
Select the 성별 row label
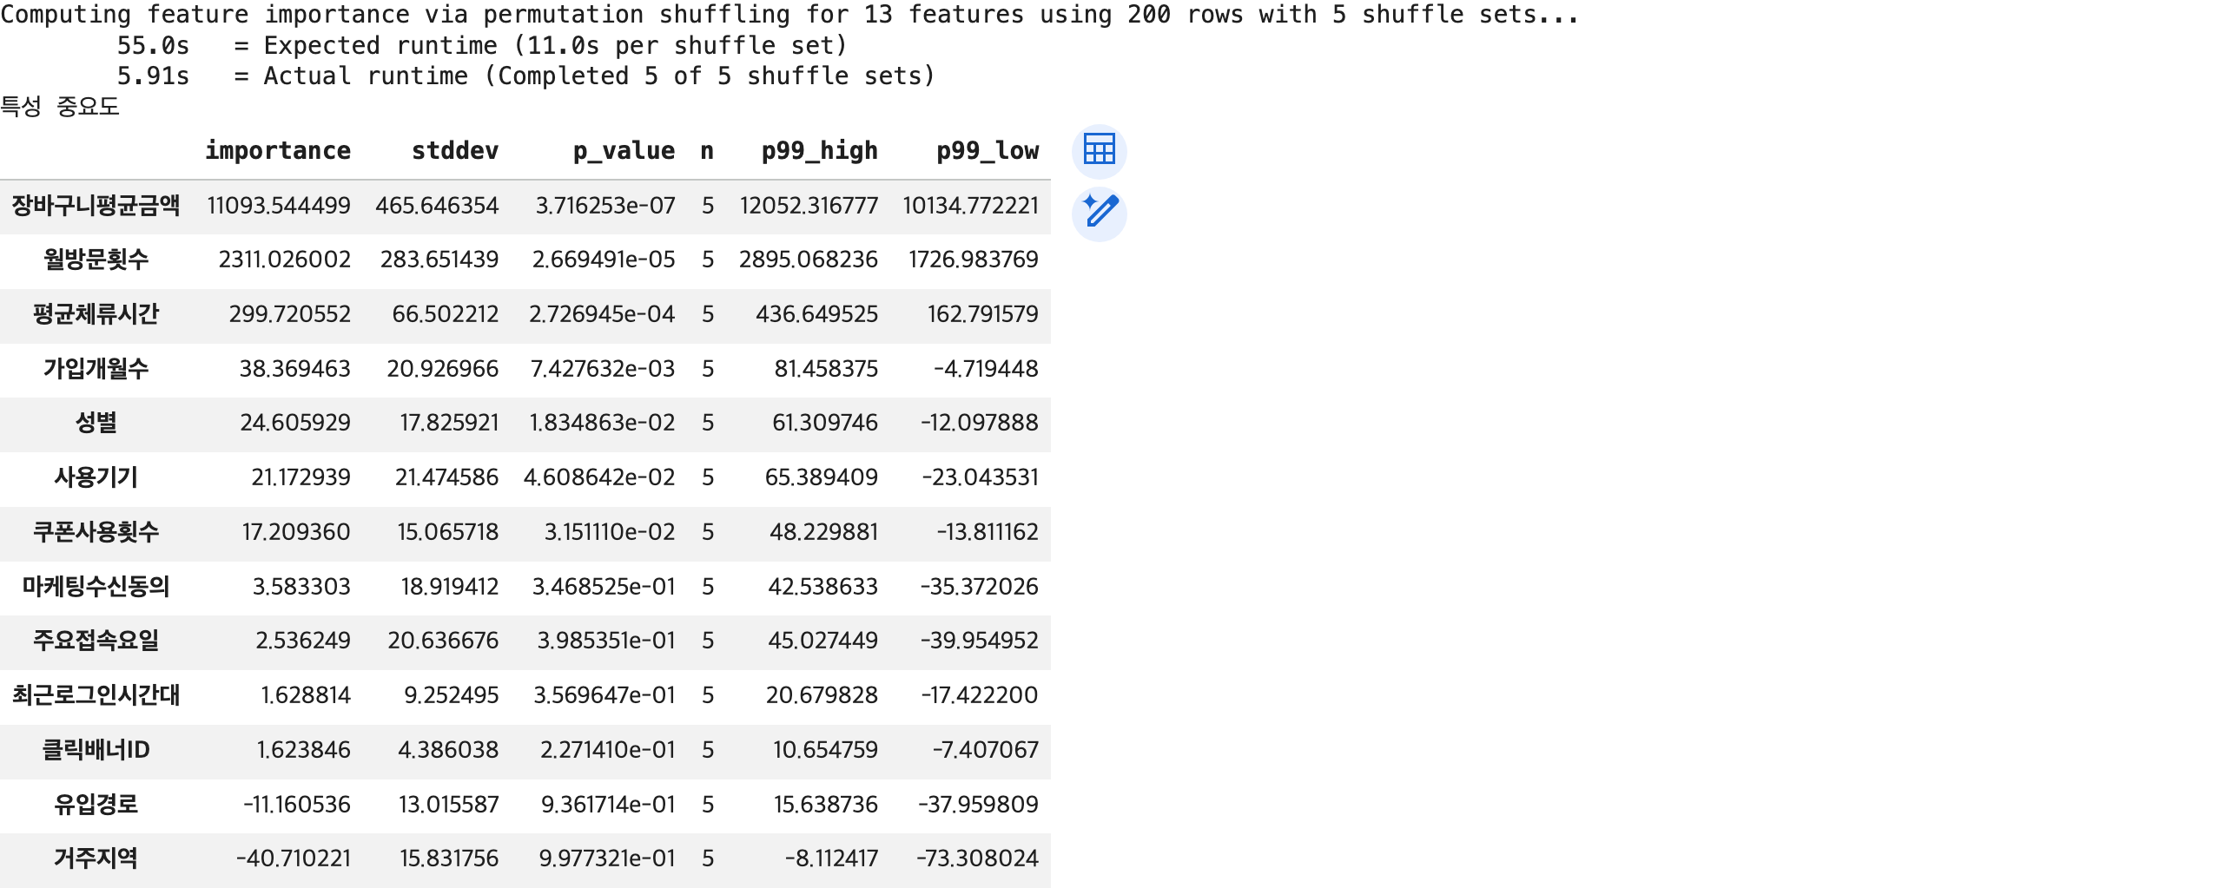(96, 423)
